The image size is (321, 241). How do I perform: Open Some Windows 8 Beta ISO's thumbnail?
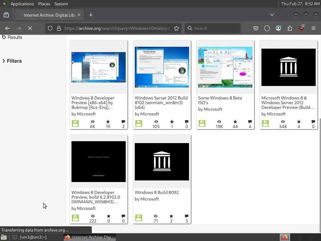point(225,67)
